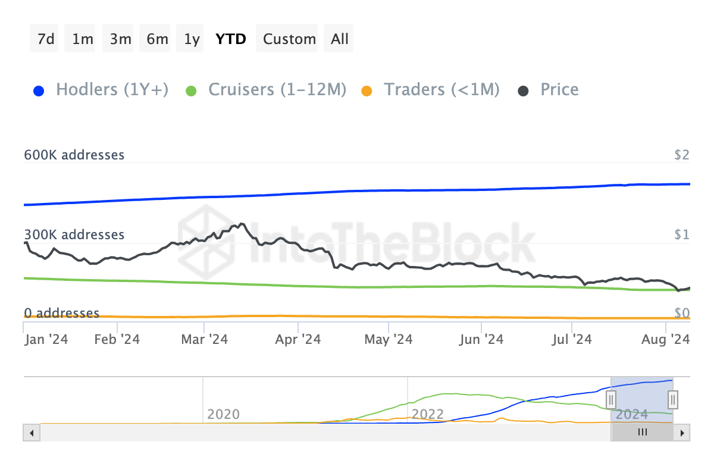714x476 pixels.
Task: Click the orange Traders legend dot
Action: pyautogui.click(x=367, y=91)
